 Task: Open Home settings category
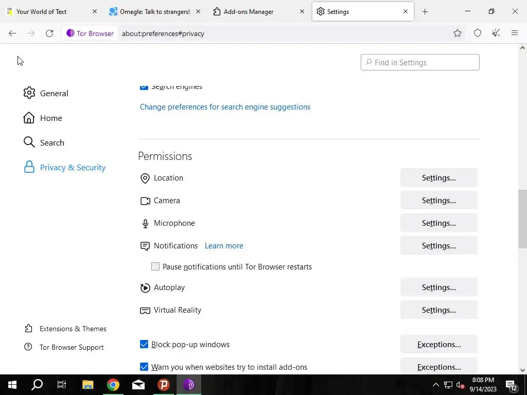click(43, 118)
